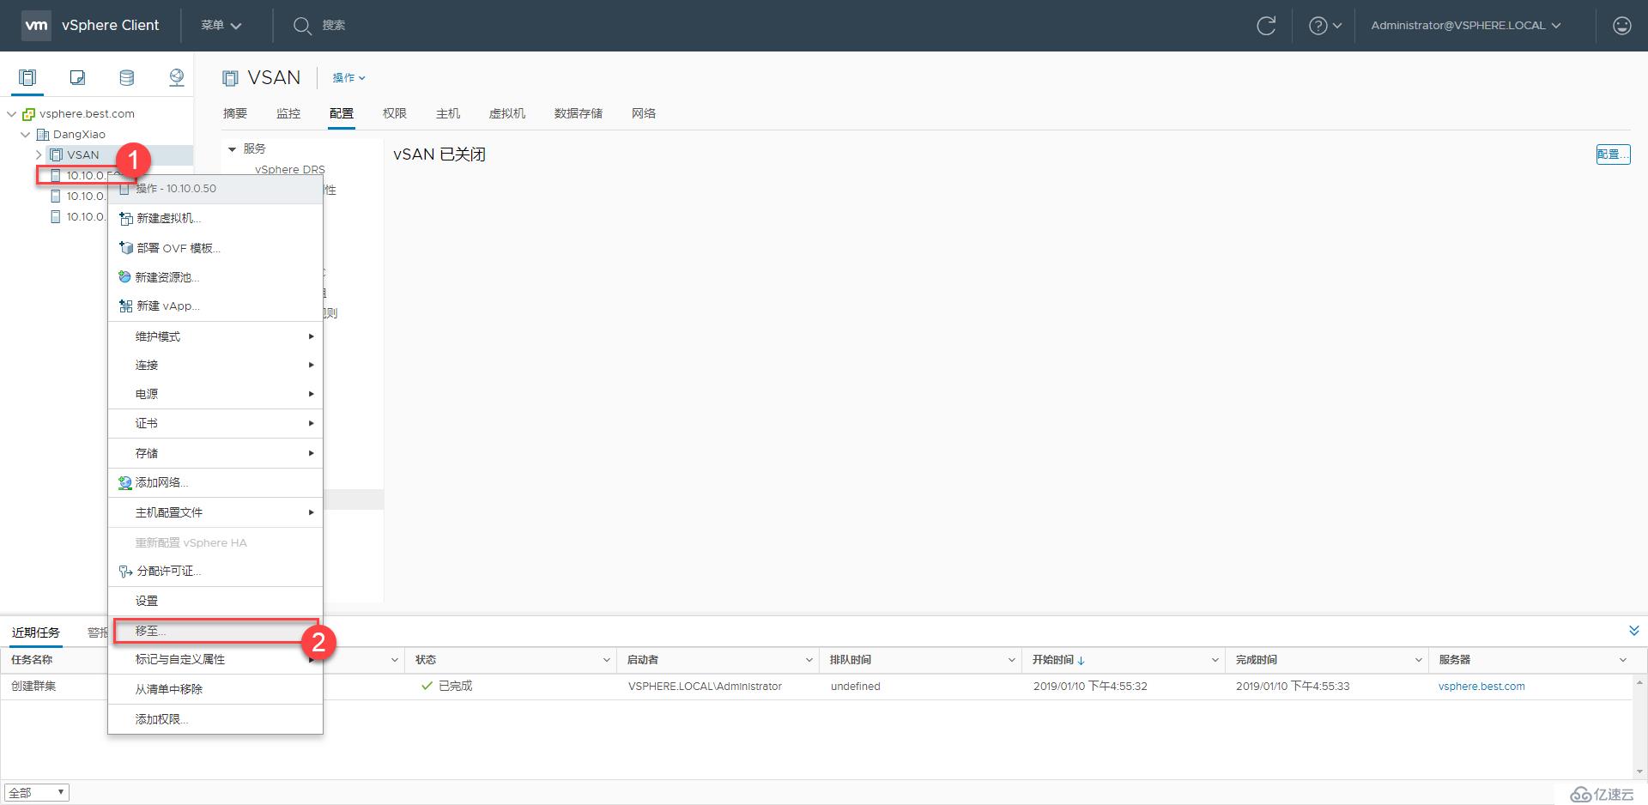The width and height of the screenshot is (1648, 805).
Task: Collapse the recent tasks panel with the double chevron
Action: click(x=1633, y=631)
